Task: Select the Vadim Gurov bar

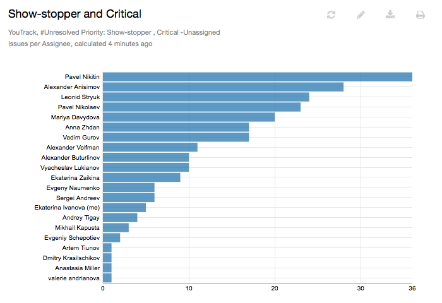Action: tap(176, 137)
